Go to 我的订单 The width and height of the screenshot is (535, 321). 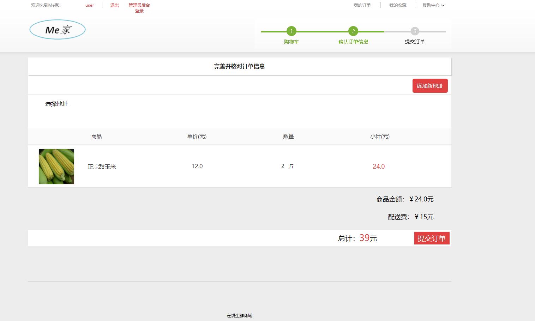[x=362, y=5]
